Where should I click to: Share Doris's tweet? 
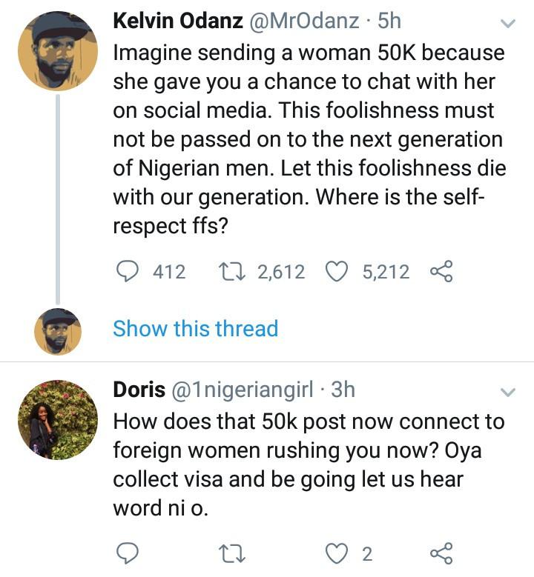click(x=441, y=553)
